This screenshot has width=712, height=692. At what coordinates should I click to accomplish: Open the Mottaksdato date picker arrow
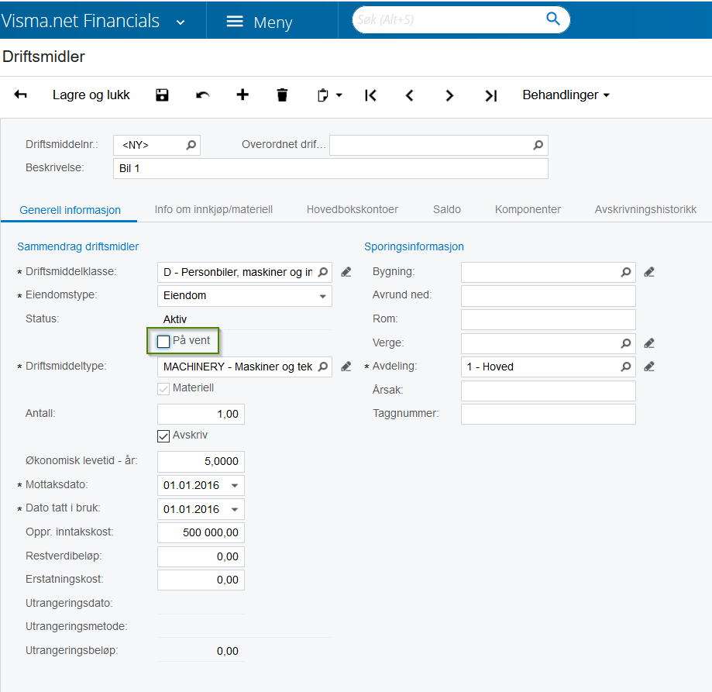(235, 485)
